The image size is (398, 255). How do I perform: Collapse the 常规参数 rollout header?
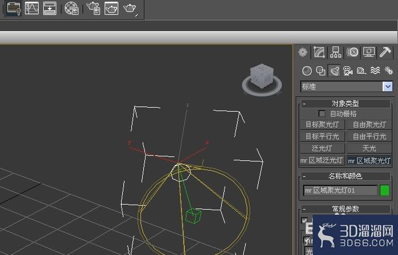click(x=346, y=209)
